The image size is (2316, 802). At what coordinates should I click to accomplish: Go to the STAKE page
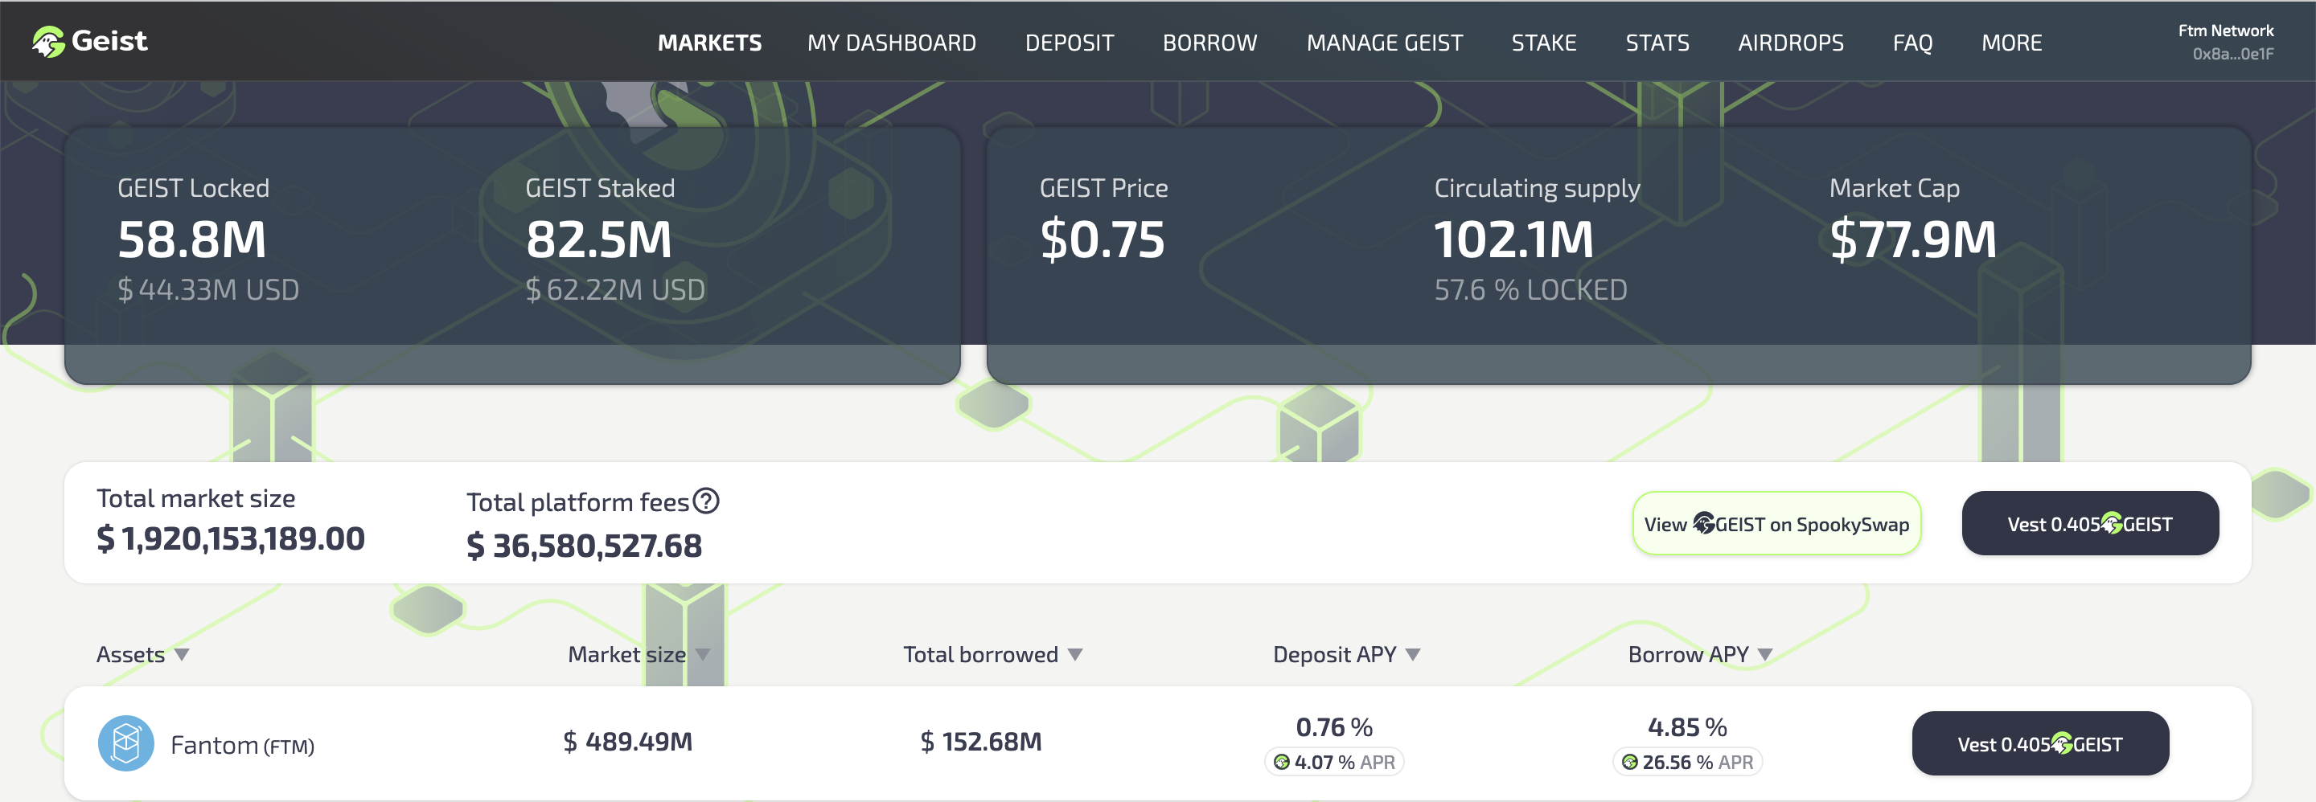(1544, 43)
